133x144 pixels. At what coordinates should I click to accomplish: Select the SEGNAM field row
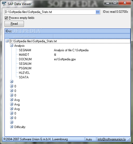(25, 50)
